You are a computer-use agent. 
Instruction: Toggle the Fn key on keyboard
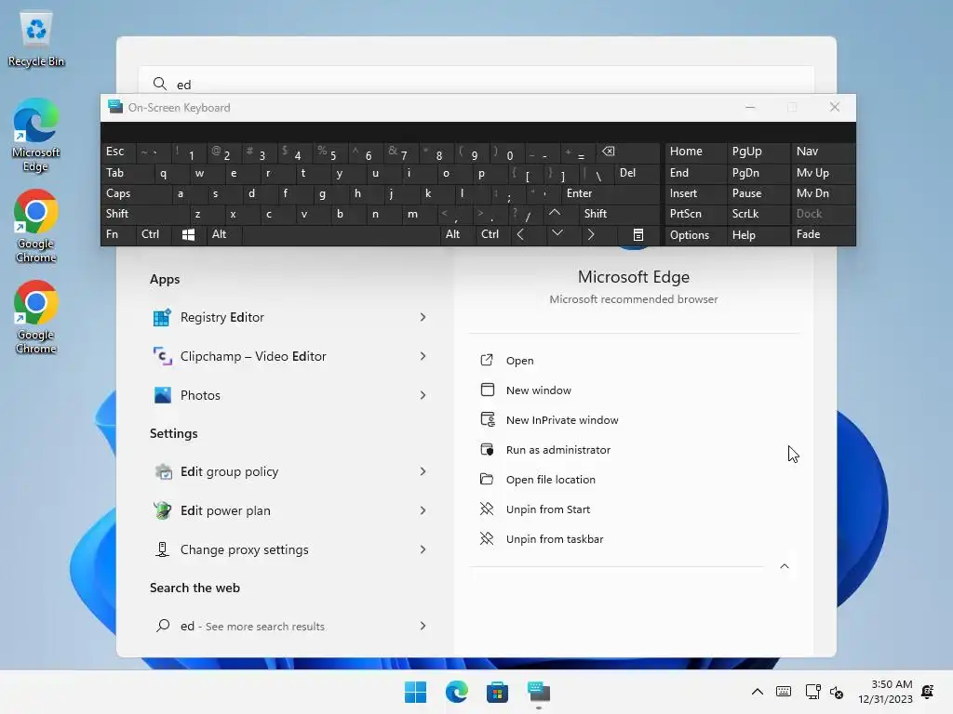pyautogui.click(x=118, y=234)
